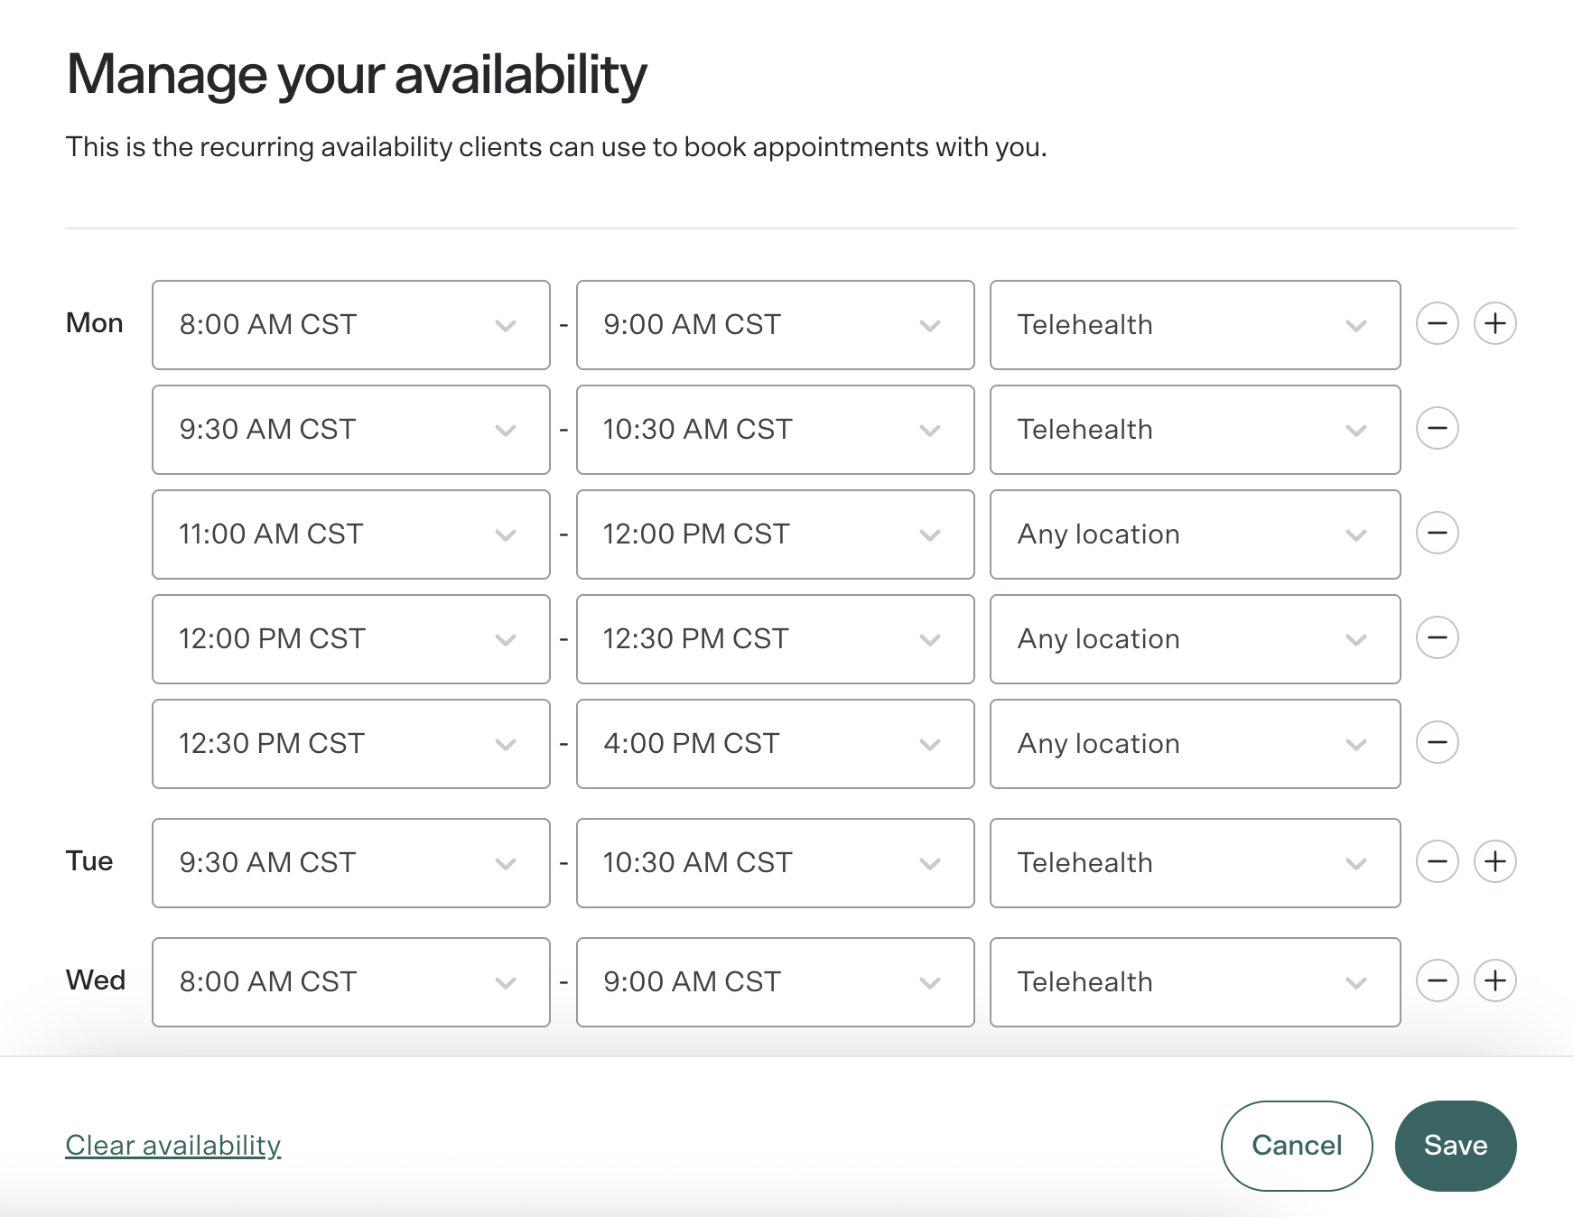Save the availability changes
1573x1217 pixels.
pos(1455,1145)
